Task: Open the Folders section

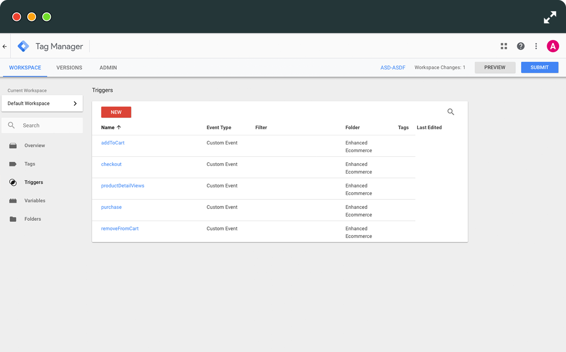Action: [32, 218]
